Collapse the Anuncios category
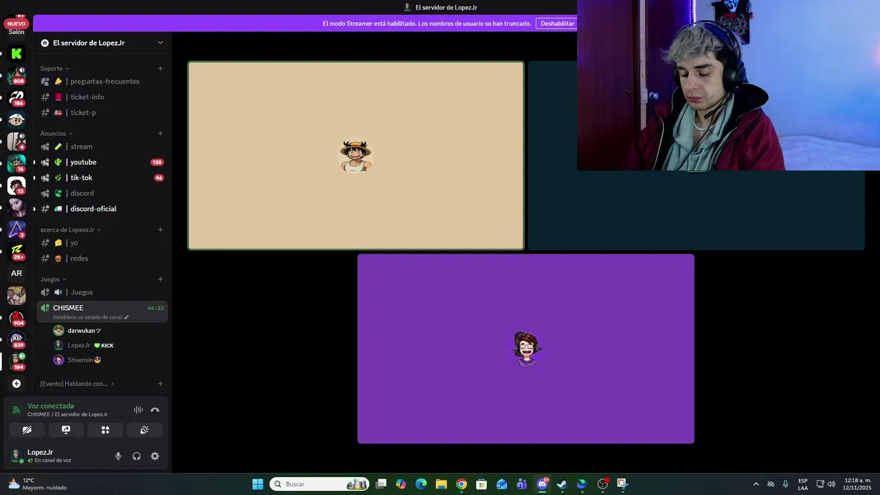880x495 pixels. (x=56, y=133)
